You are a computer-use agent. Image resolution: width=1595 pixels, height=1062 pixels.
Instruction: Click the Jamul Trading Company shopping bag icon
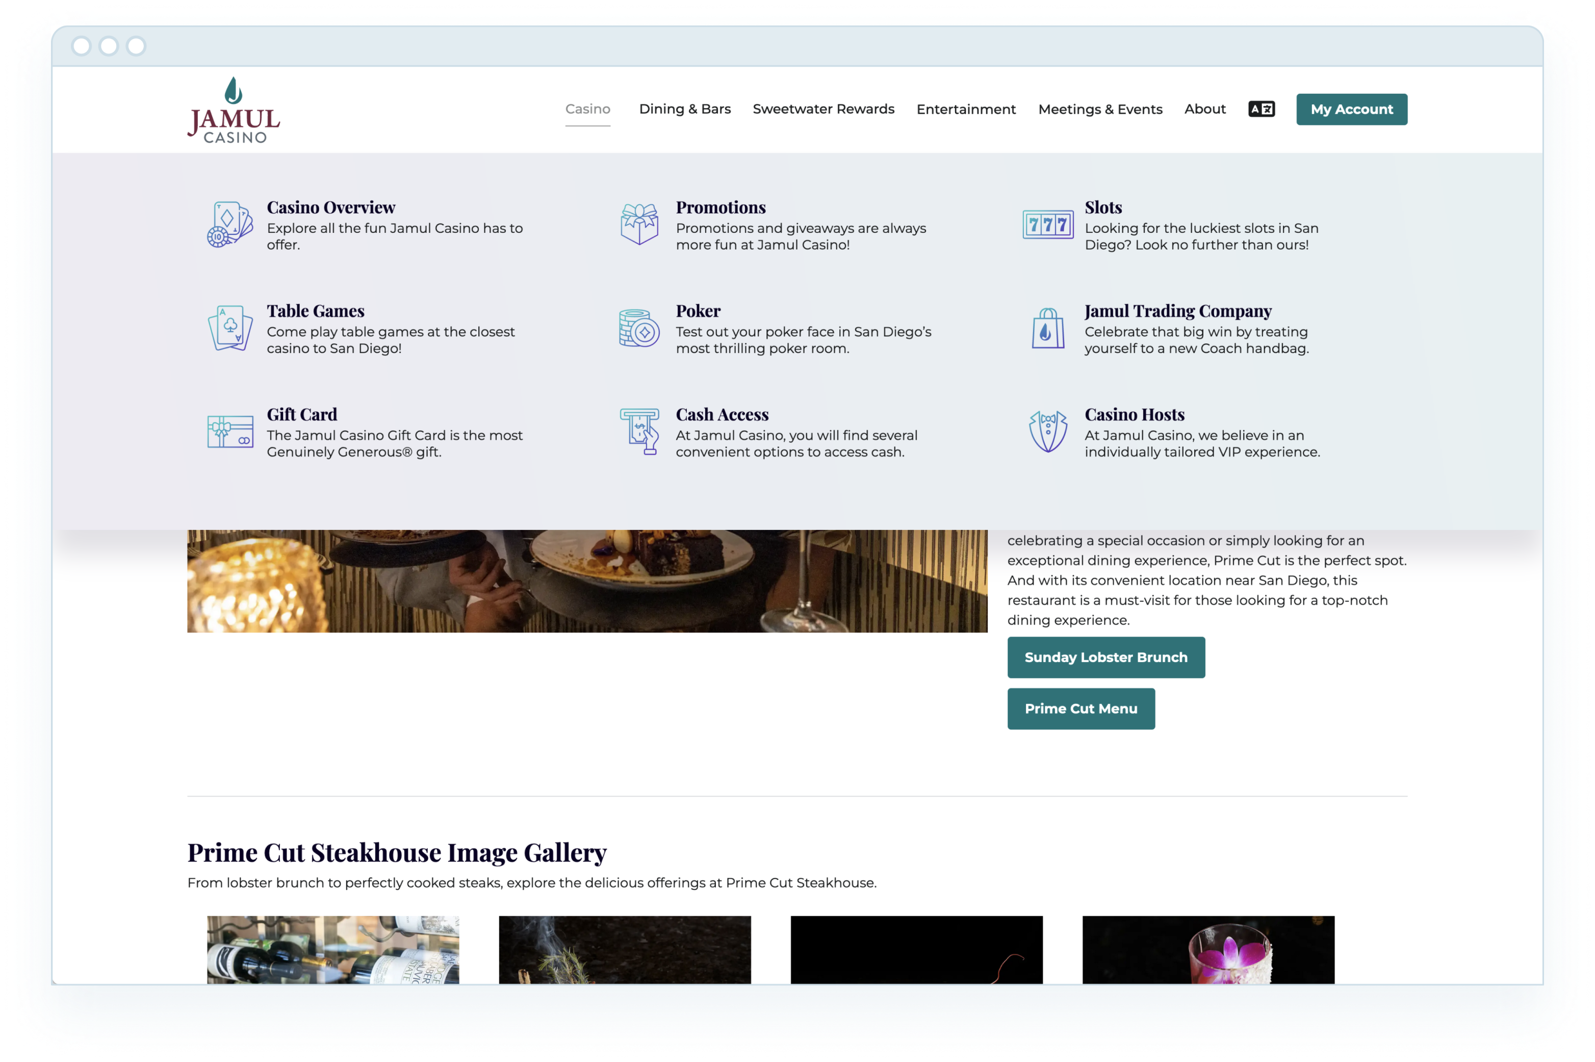pyautogui.click(x=1047, y=328)
